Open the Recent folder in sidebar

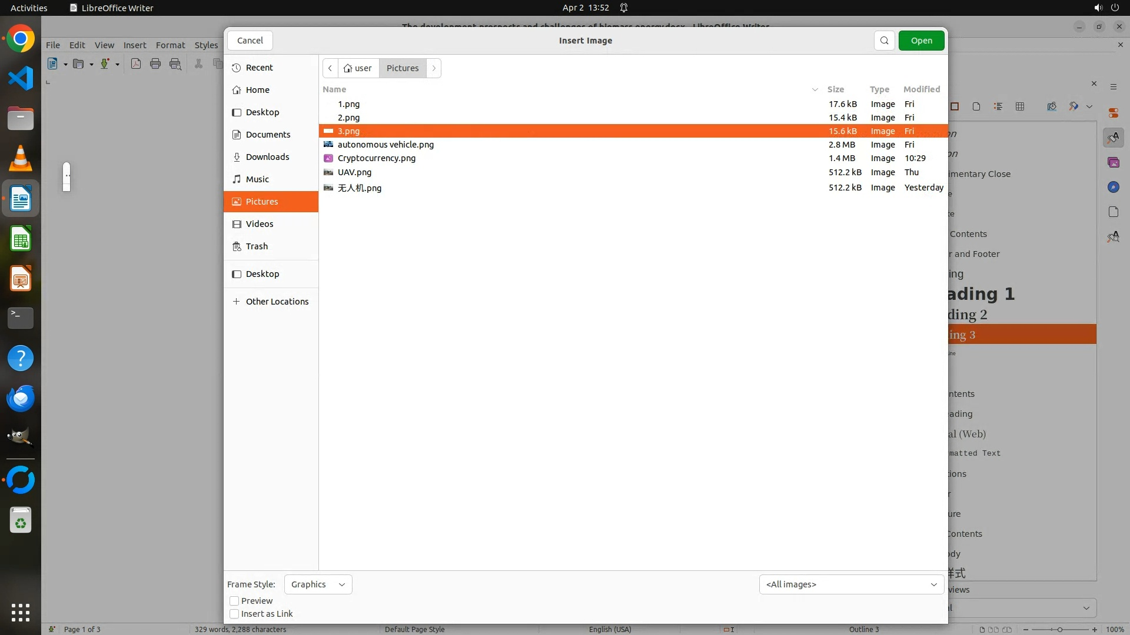(259, 68)
